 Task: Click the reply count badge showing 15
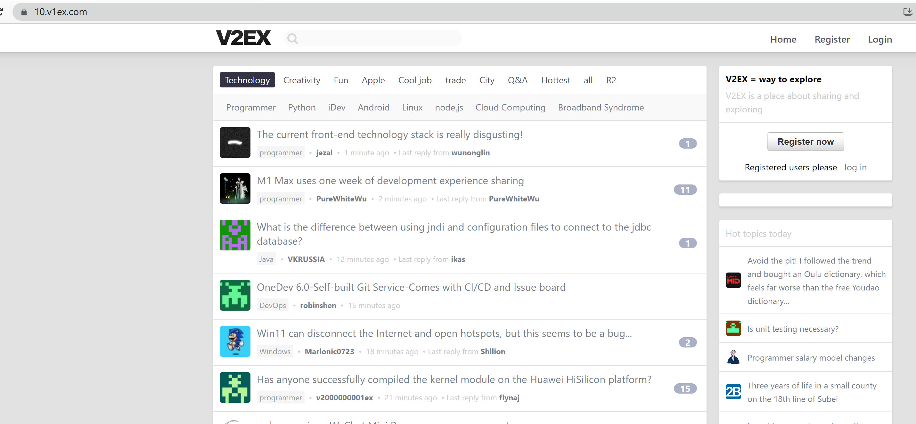point(685,389)
